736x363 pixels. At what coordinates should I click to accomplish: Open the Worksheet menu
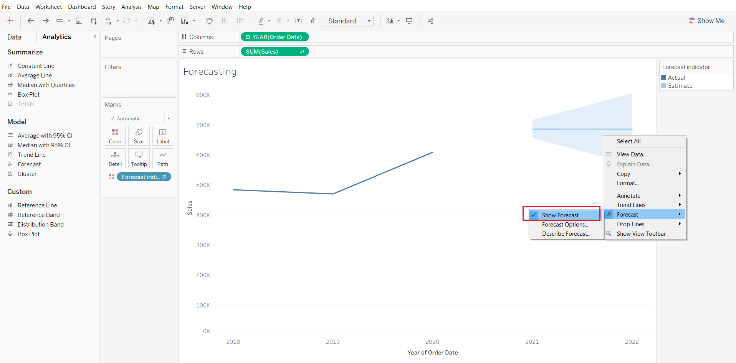48,7
